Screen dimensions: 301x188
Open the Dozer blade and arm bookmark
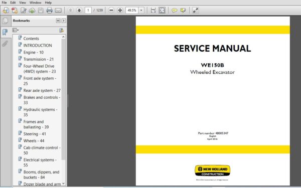point(42,184)
